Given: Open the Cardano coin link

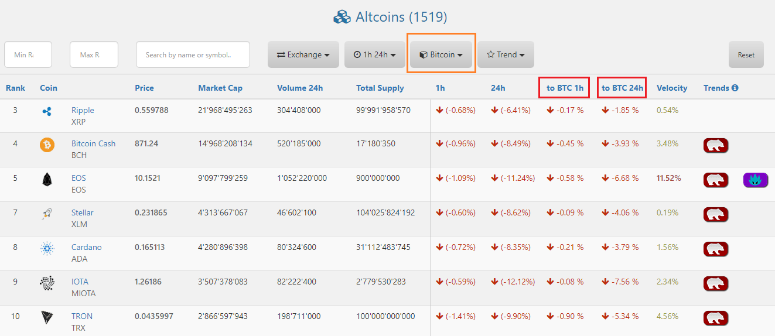Looking at the screenshot, I should coord(87,247).
